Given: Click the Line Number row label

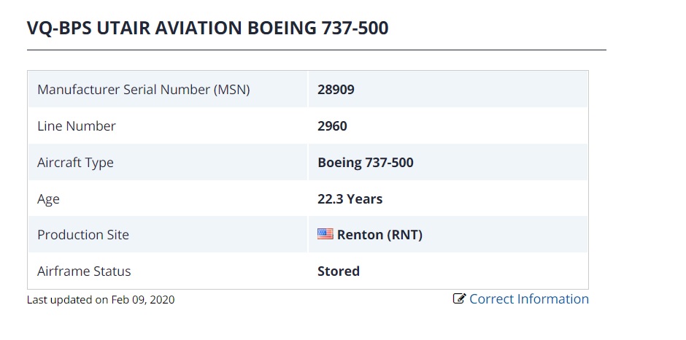Looking at the screenshot, I should [77, 126].
